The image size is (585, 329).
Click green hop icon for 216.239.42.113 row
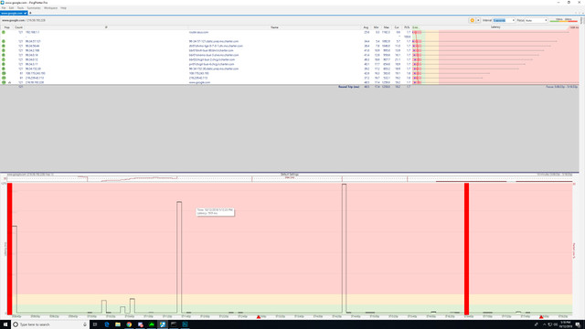point(4,78)
